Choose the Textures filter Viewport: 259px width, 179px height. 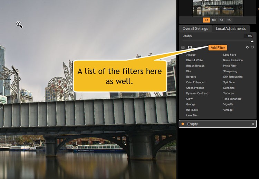pos(228,93)
